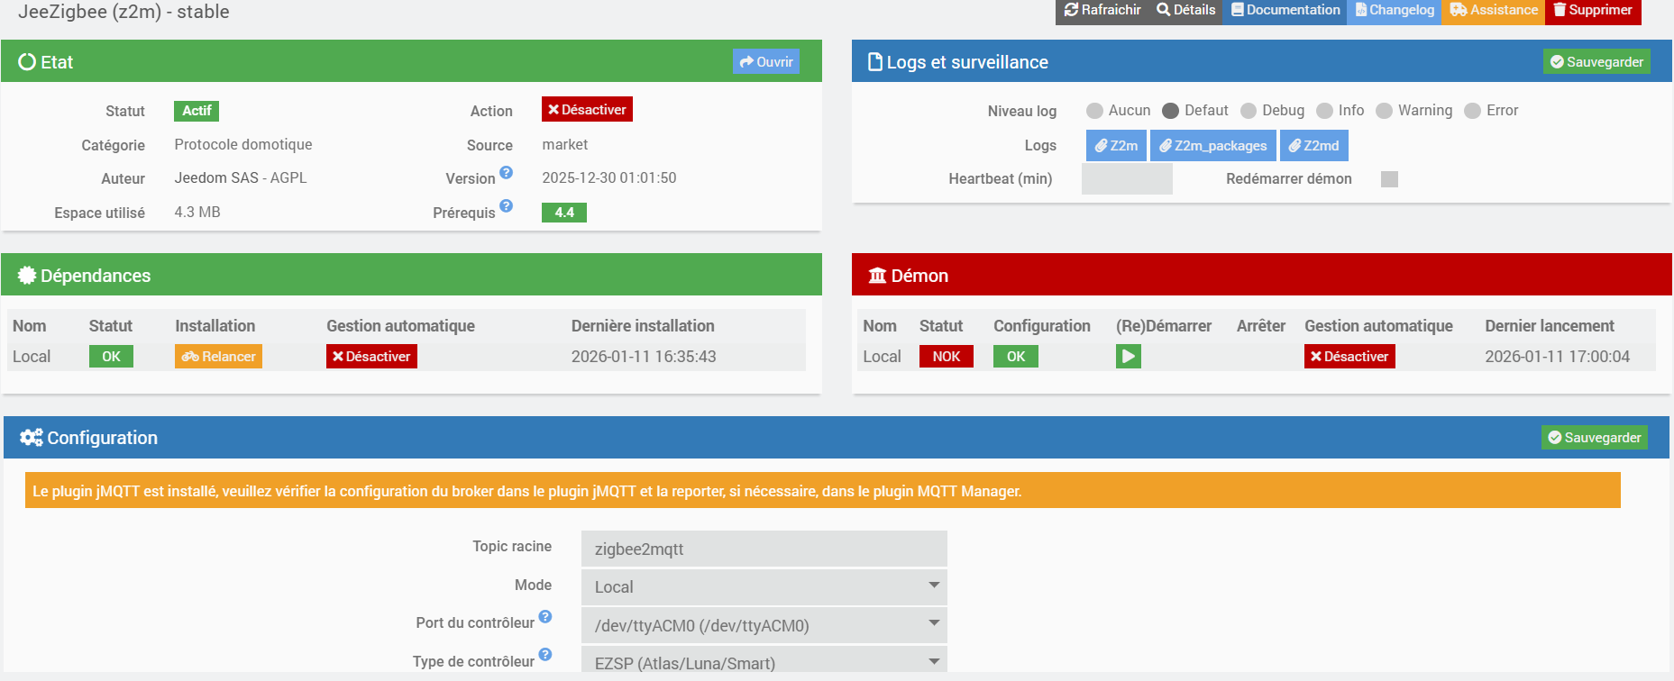This screenshot has width=1674, height=681.
Task: Click help icon next to Type de contrôleur
Action: pyautogui.click(x=544, y=655)
